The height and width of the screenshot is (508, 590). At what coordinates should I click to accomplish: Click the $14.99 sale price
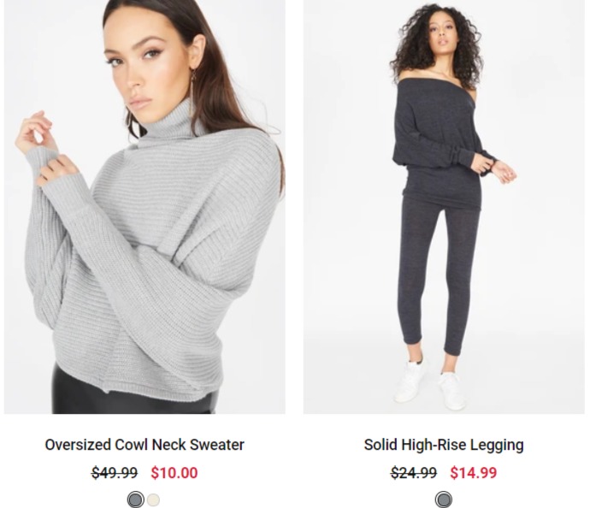[x=474, y=473]
